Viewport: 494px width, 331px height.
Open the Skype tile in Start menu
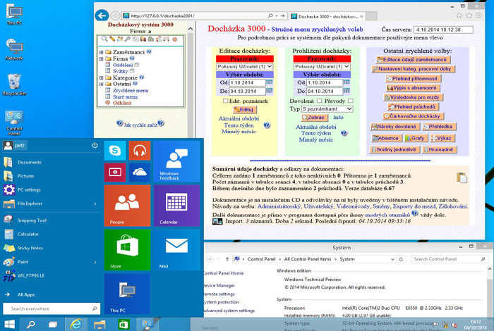tap(115, 151)
